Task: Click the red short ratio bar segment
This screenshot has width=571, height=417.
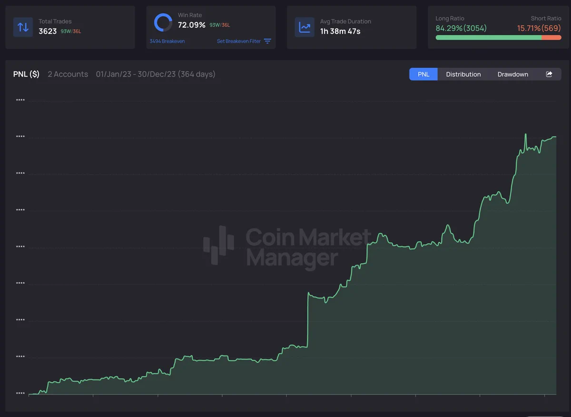Action: 551,37
